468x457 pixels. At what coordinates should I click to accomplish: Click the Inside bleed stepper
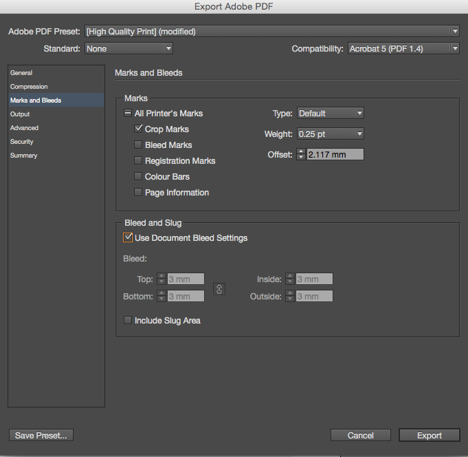(290, 279)
